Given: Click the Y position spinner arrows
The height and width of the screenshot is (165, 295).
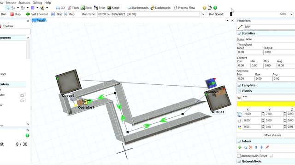Looking at the screenshot, I should click(284, 114).
